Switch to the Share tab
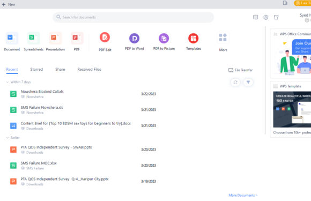Viewport: 311px width, 201px height. pyautogui.click(x=60, y=69)
